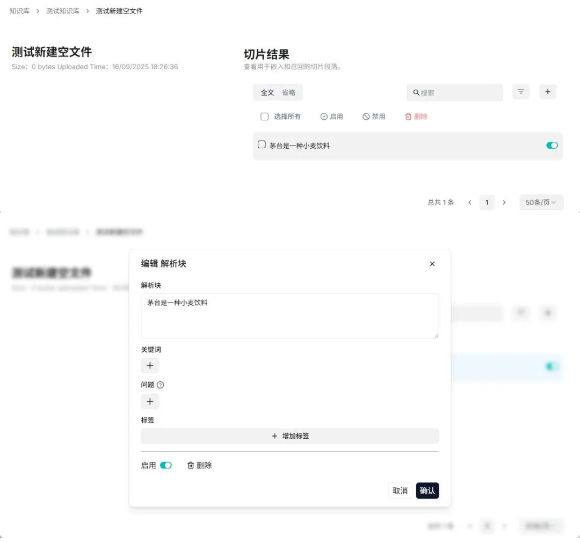Click the 启用 enable icon in bulk action bar
Viewport: 580px width, 542px height.
(x=324, y=117)
